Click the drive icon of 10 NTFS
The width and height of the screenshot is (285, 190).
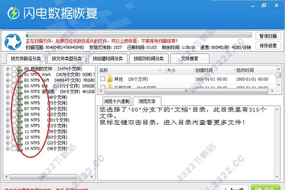pos(20,125)
